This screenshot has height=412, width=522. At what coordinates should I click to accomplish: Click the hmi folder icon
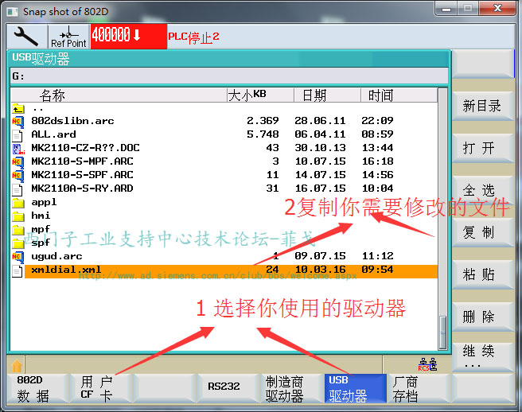(x=18, y=216)
